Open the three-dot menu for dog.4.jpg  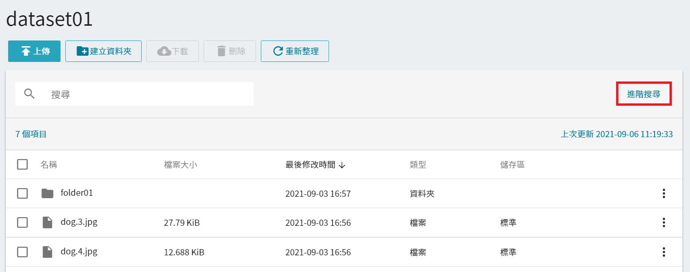click(x=663, y=252)
